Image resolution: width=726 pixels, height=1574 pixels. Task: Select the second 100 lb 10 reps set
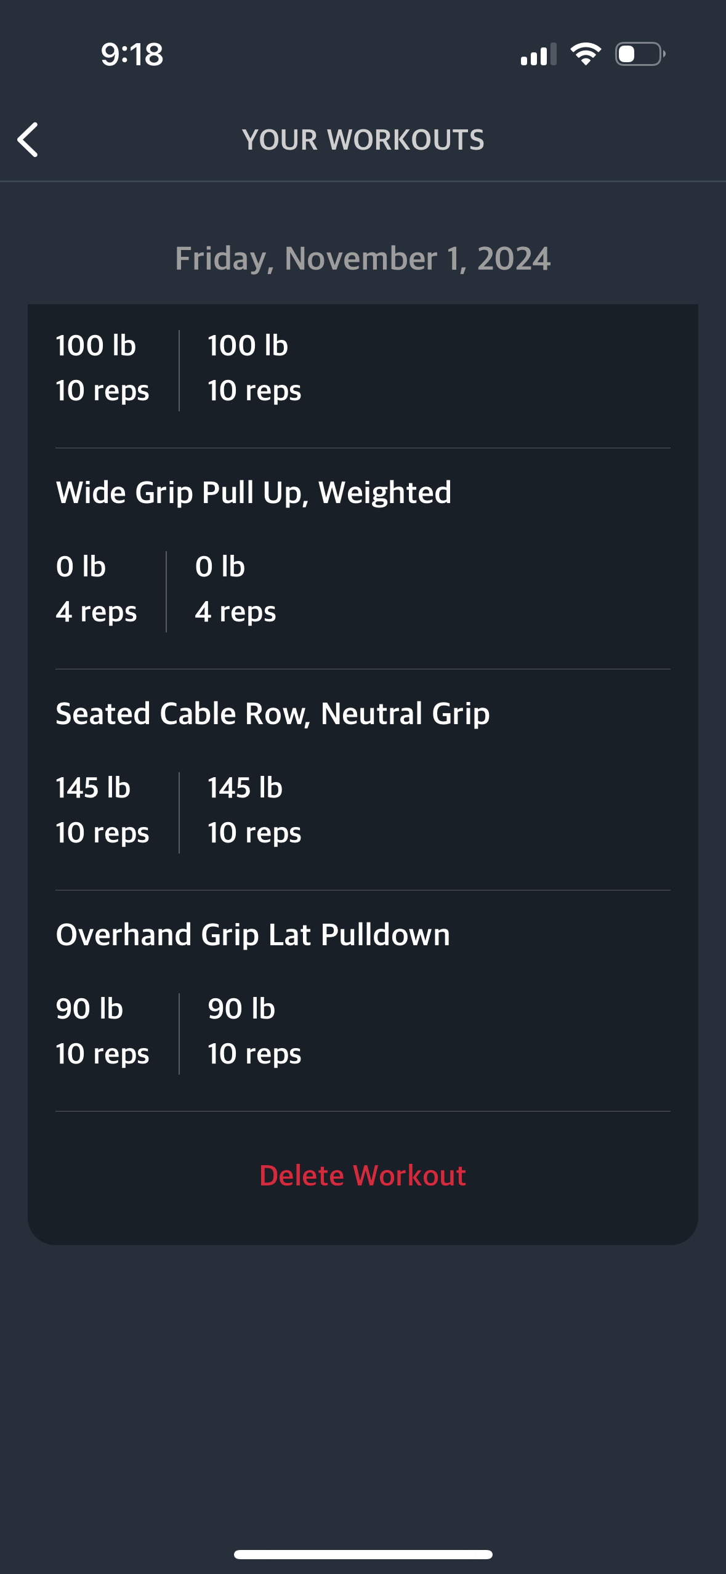pos(254,368)
